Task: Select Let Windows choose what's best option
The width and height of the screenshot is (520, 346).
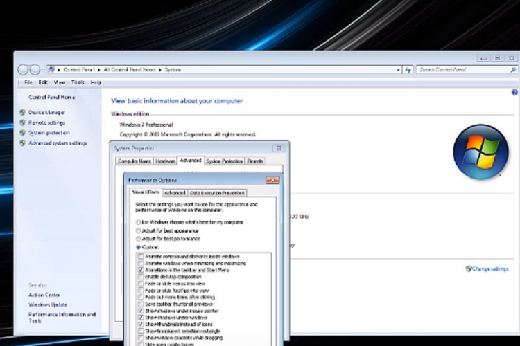Action: (190, 222)
